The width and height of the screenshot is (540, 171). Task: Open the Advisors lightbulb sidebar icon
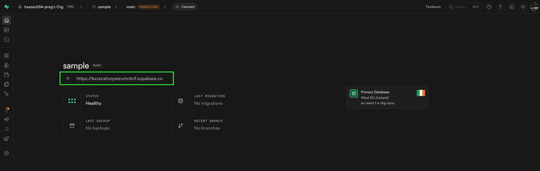(6, 110)
